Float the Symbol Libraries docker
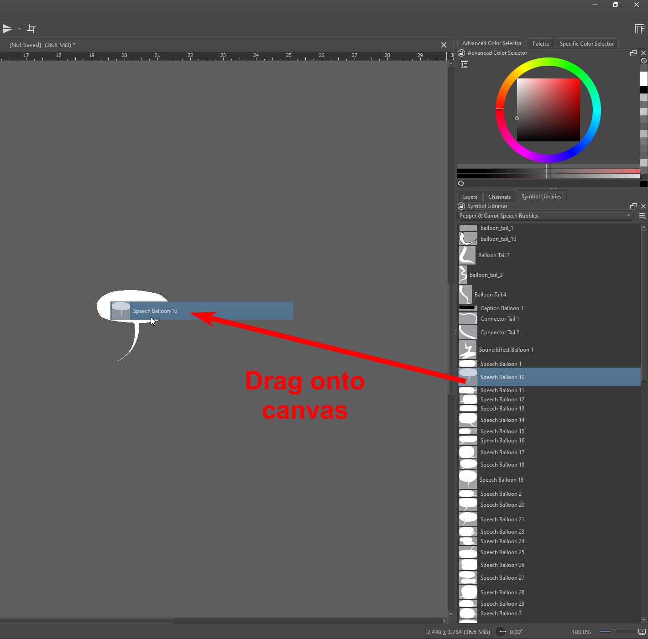 tap(633, 206)
